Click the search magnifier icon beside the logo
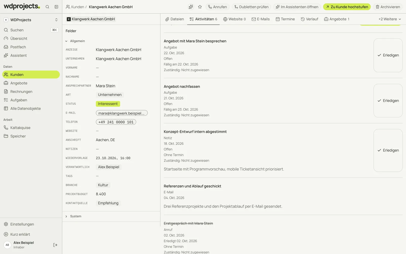 click(47, 7)
